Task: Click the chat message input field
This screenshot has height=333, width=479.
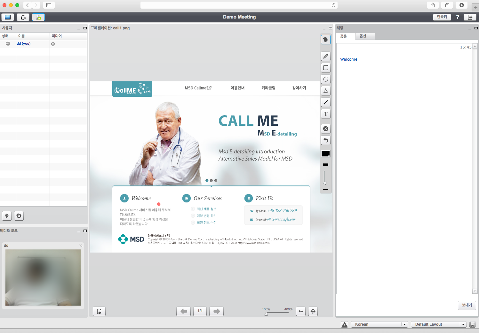Action: (396, 306)
